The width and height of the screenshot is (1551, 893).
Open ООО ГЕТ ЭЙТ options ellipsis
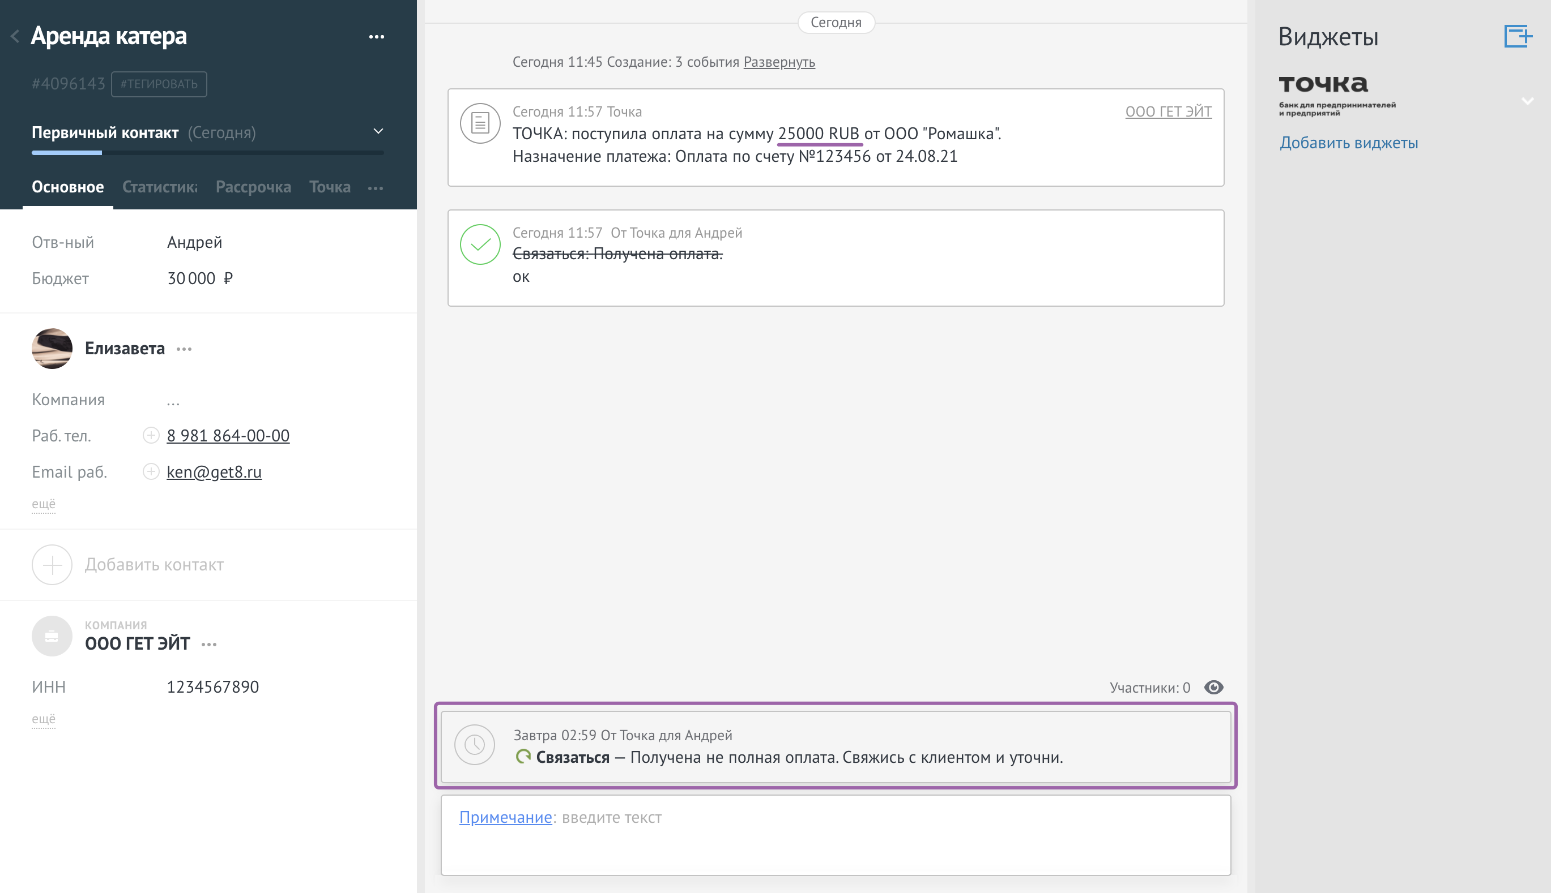click(x=209, y=645)
